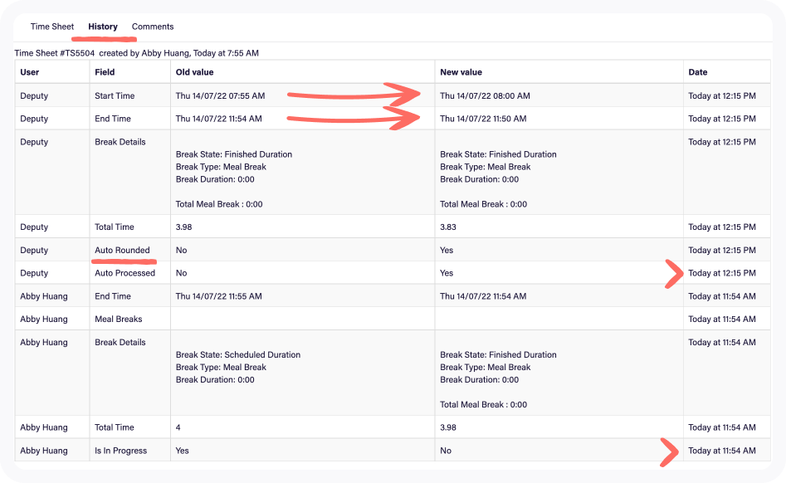Click old value Thu 14/07/22 07:55 AM
The width and height of the screenshot is (786, 483).
[220, 95]
